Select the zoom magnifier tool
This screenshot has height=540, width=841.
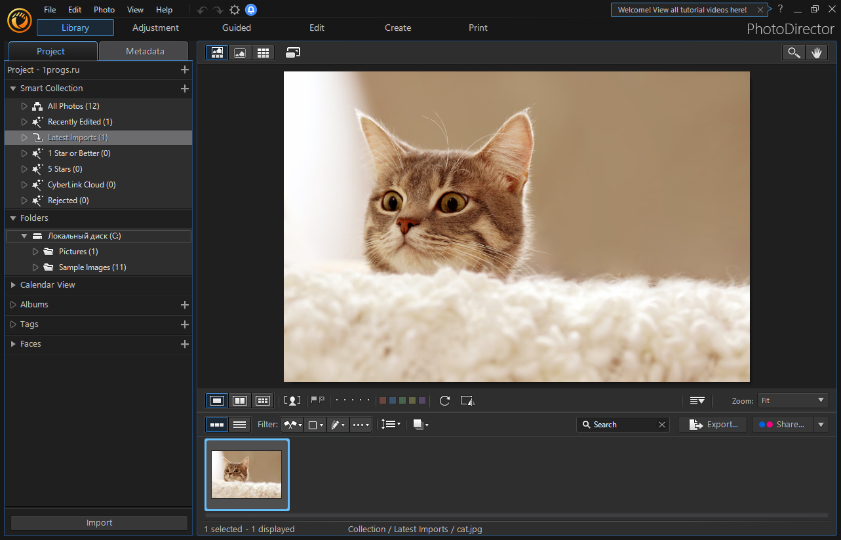pyautogui.click(x=794, y=53)
